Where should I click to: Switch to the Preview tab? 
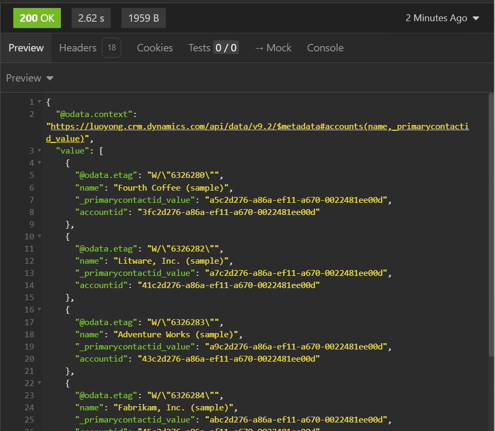point(26,48)
